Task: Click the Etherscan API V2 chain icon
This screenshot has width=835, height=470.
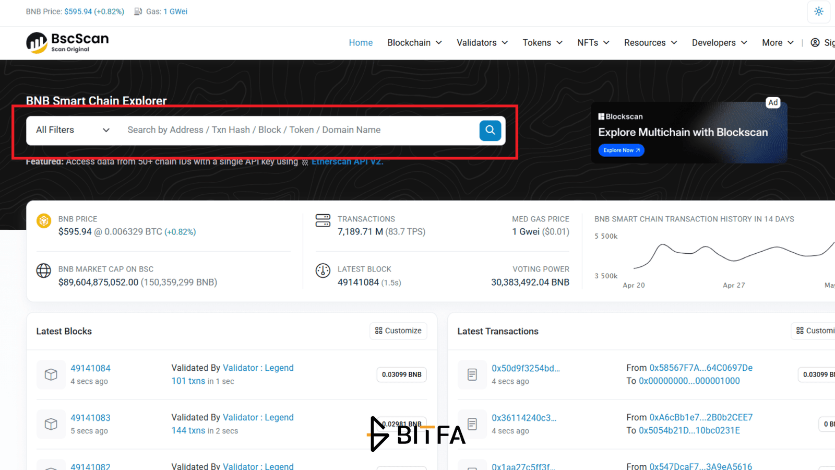Action: pyautogui.click(x=305, y=162)
